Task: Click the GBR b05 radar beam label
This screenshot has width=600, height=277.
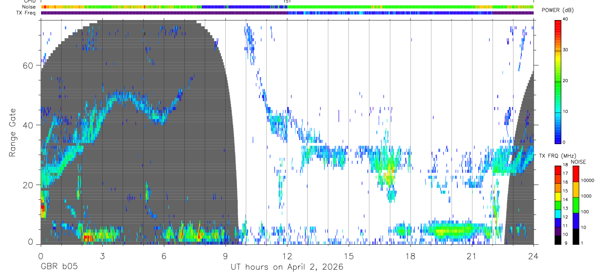Action: [x=59, y=267]
